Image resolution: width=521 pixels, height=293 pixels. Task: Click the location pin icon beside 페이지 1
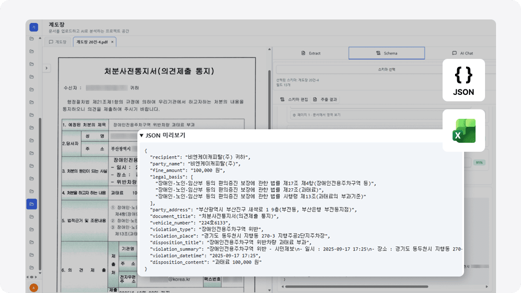click(294, 115)
